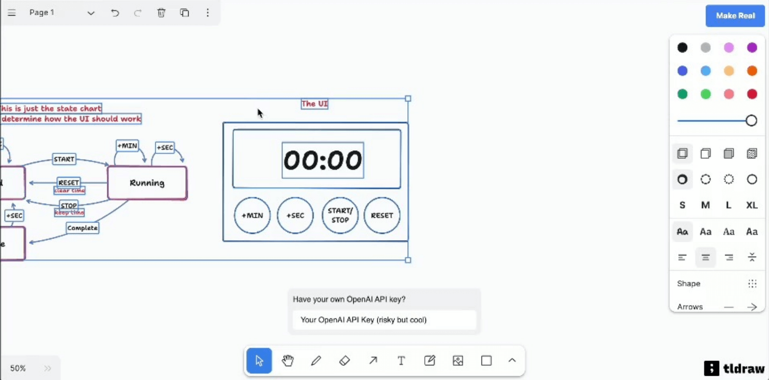
Task: Activate the Image asset tool
Action: tap(458, 361)
